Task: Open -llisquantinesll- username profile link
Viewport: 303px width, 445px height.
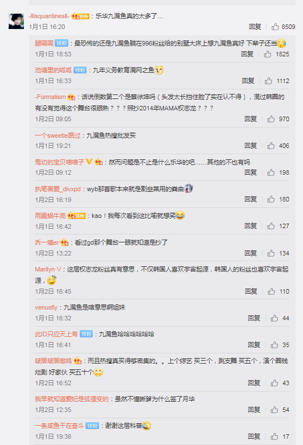Action: click(49, 16)
